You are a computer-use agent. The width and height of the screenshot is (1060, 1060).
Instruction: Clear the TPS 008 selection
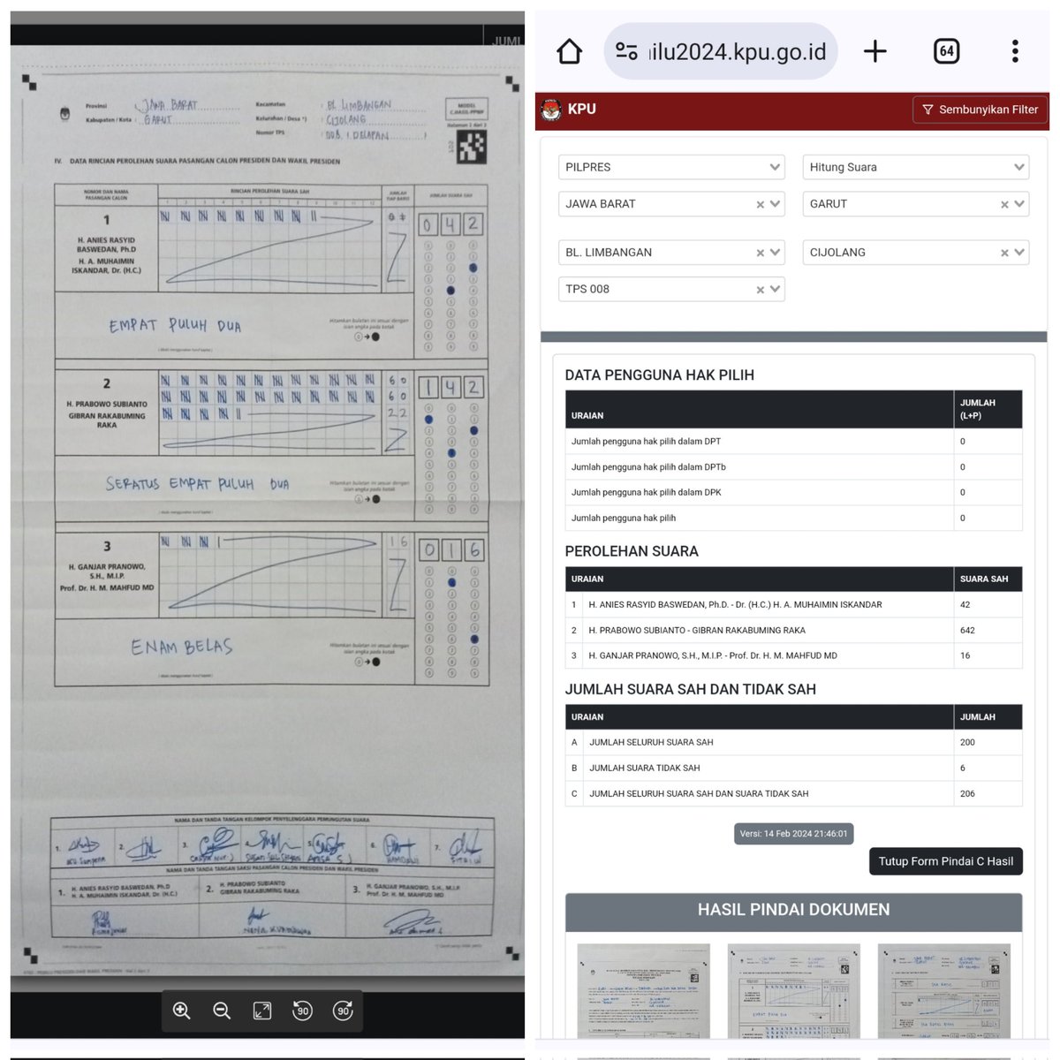761,289
